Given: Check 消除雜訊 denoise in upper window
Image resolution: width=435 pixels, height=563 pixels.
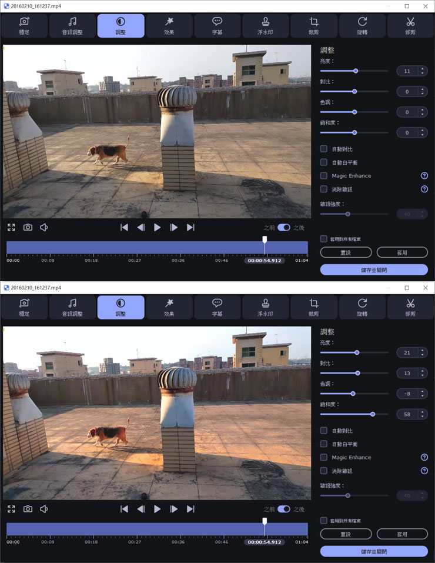Looking at the screenshot, I should pyautogui.click(x=324, y=189).
